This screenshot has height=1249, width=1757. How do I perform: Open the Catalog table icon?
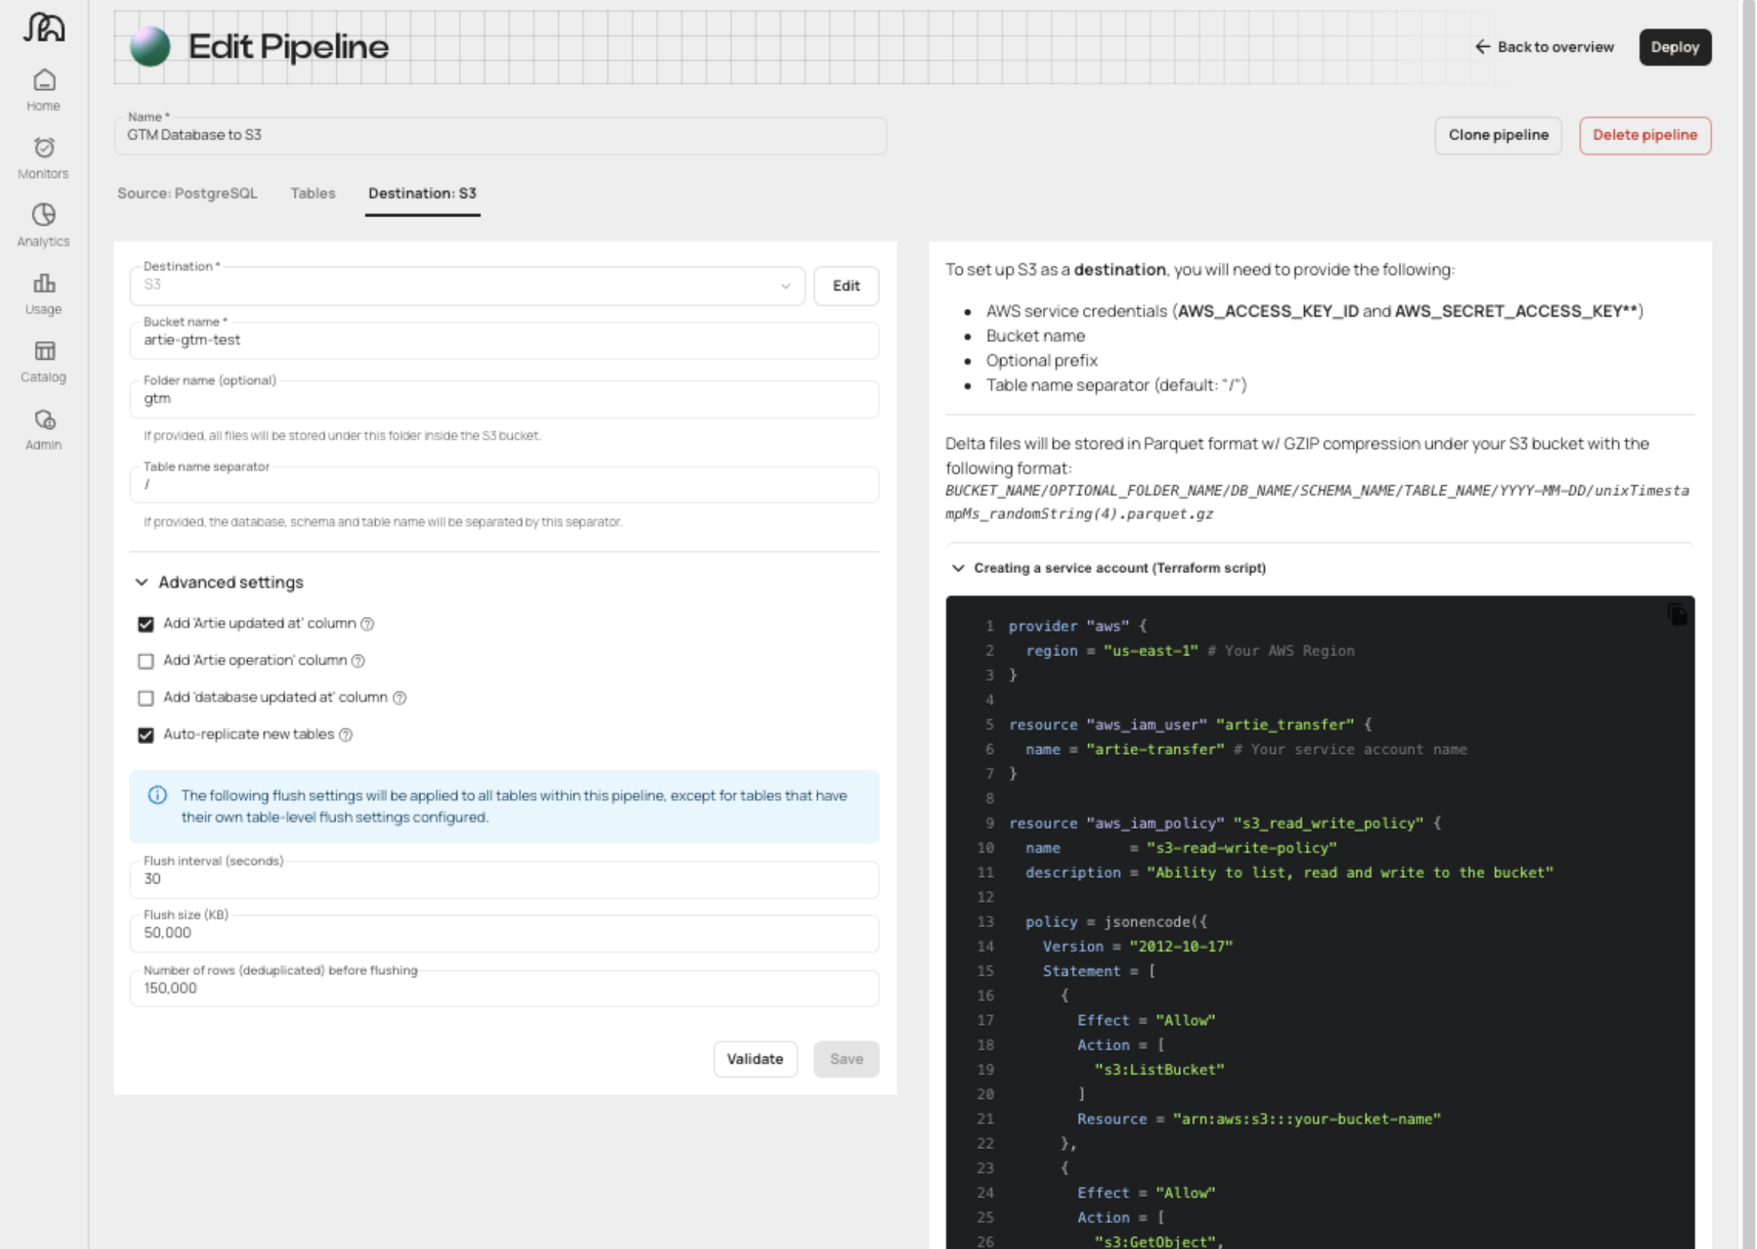tap(44, 351)
